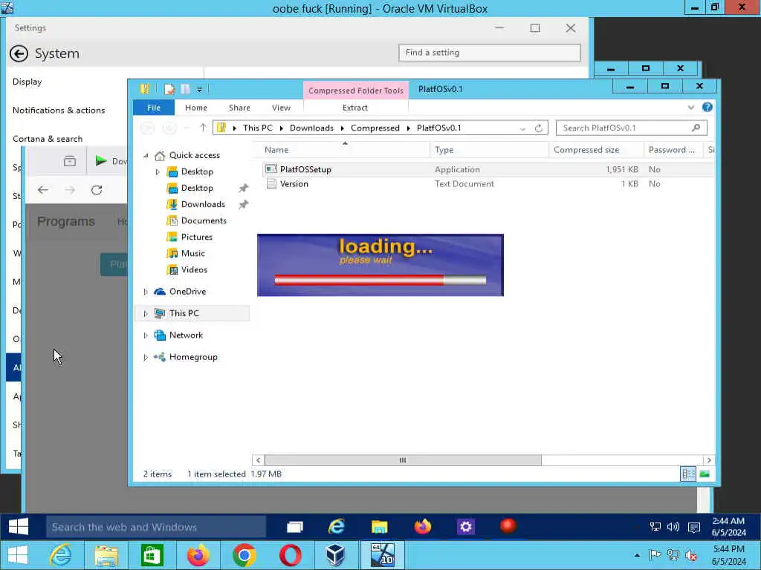This screenshot has width=761, height=570.
Task: Open Task View in guest taskbar
Action: point(294,527)
